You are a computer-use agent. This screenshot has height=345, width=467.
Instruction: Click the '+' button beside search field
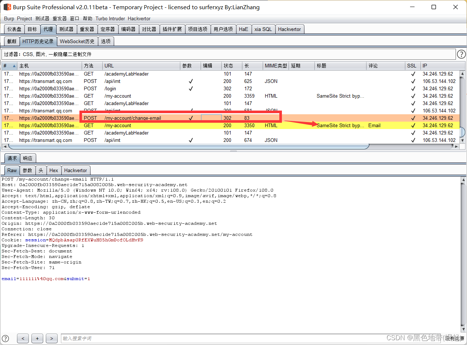(37, 338)
